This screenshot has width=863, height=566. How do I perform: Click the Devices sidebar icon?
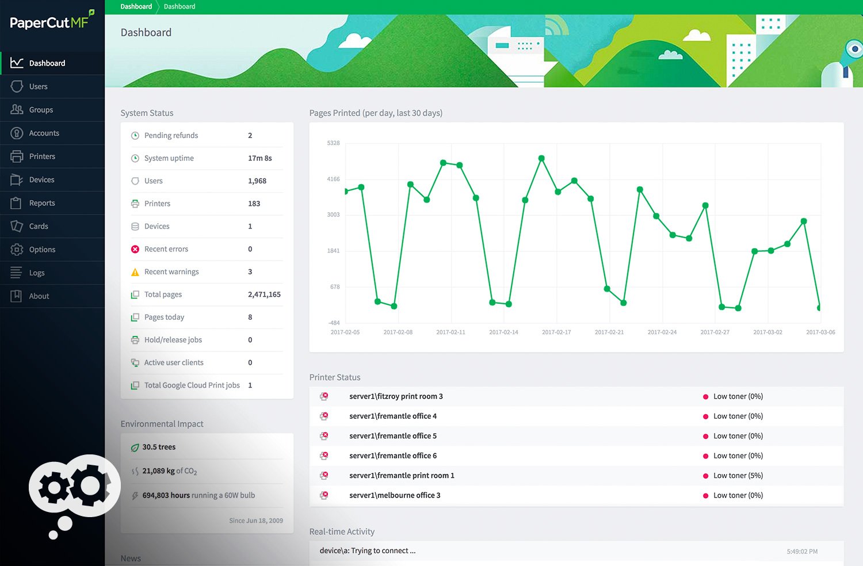(x=17, y=180)
